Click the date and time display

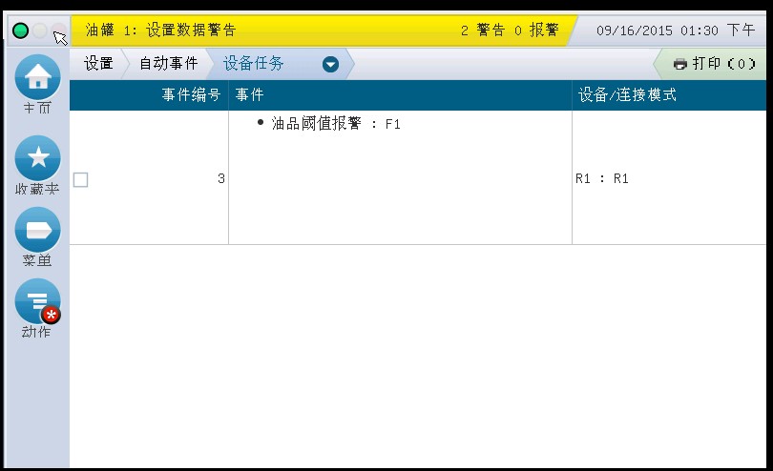pos(675,31)
